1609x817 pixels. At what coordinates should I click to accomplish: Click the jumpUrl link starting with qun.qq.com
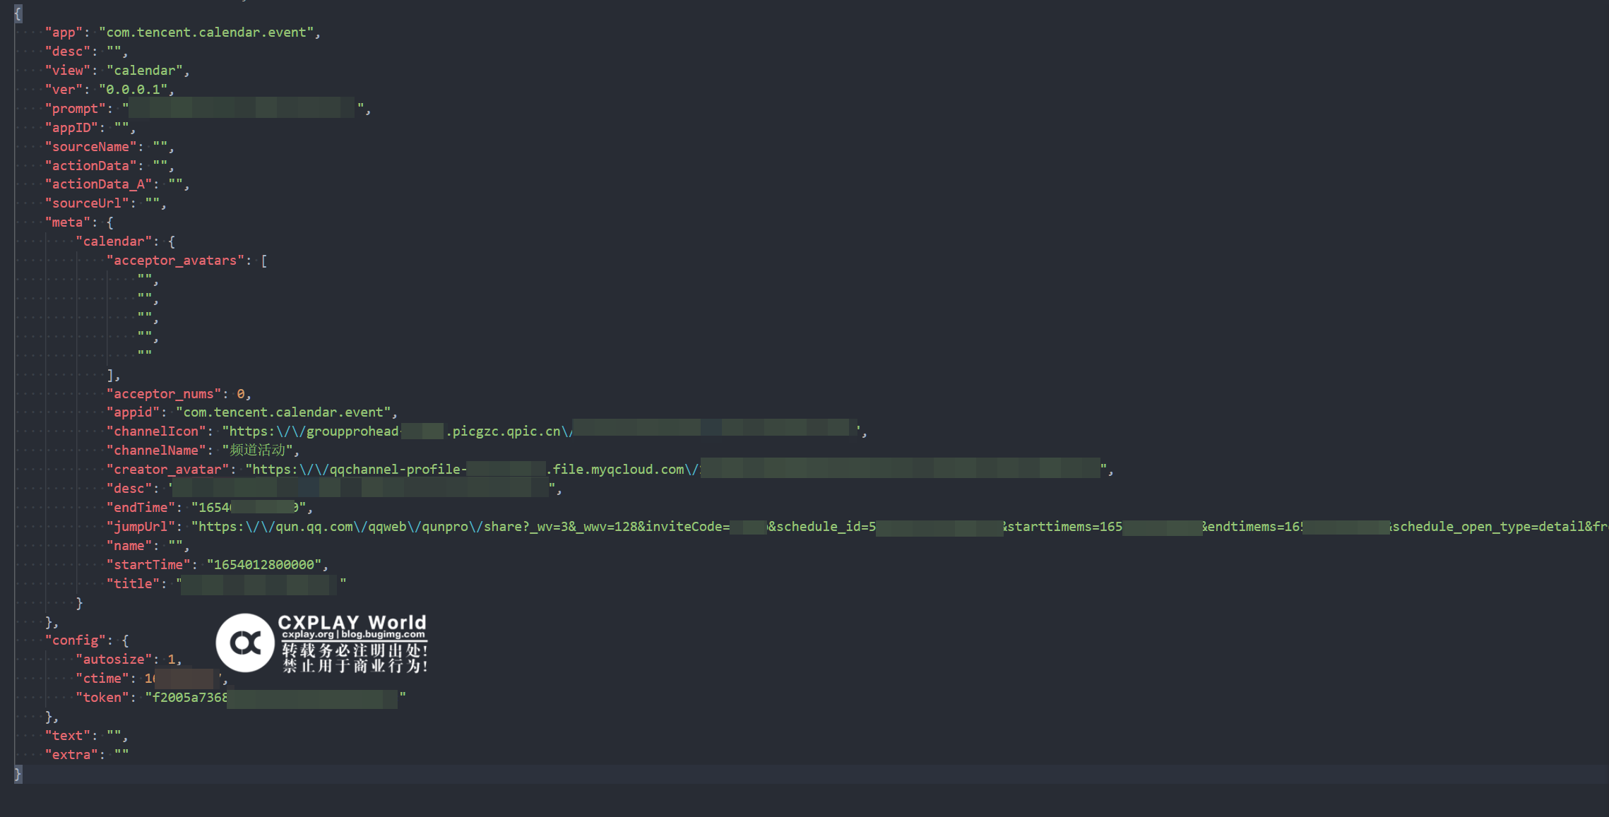tap(900, 527)
